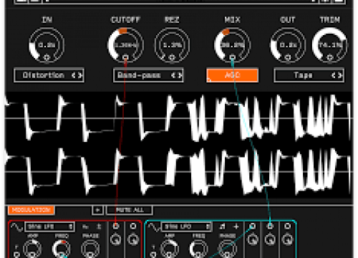
Task: Click Band-pass selector left arrow
Action: (173, 75)
